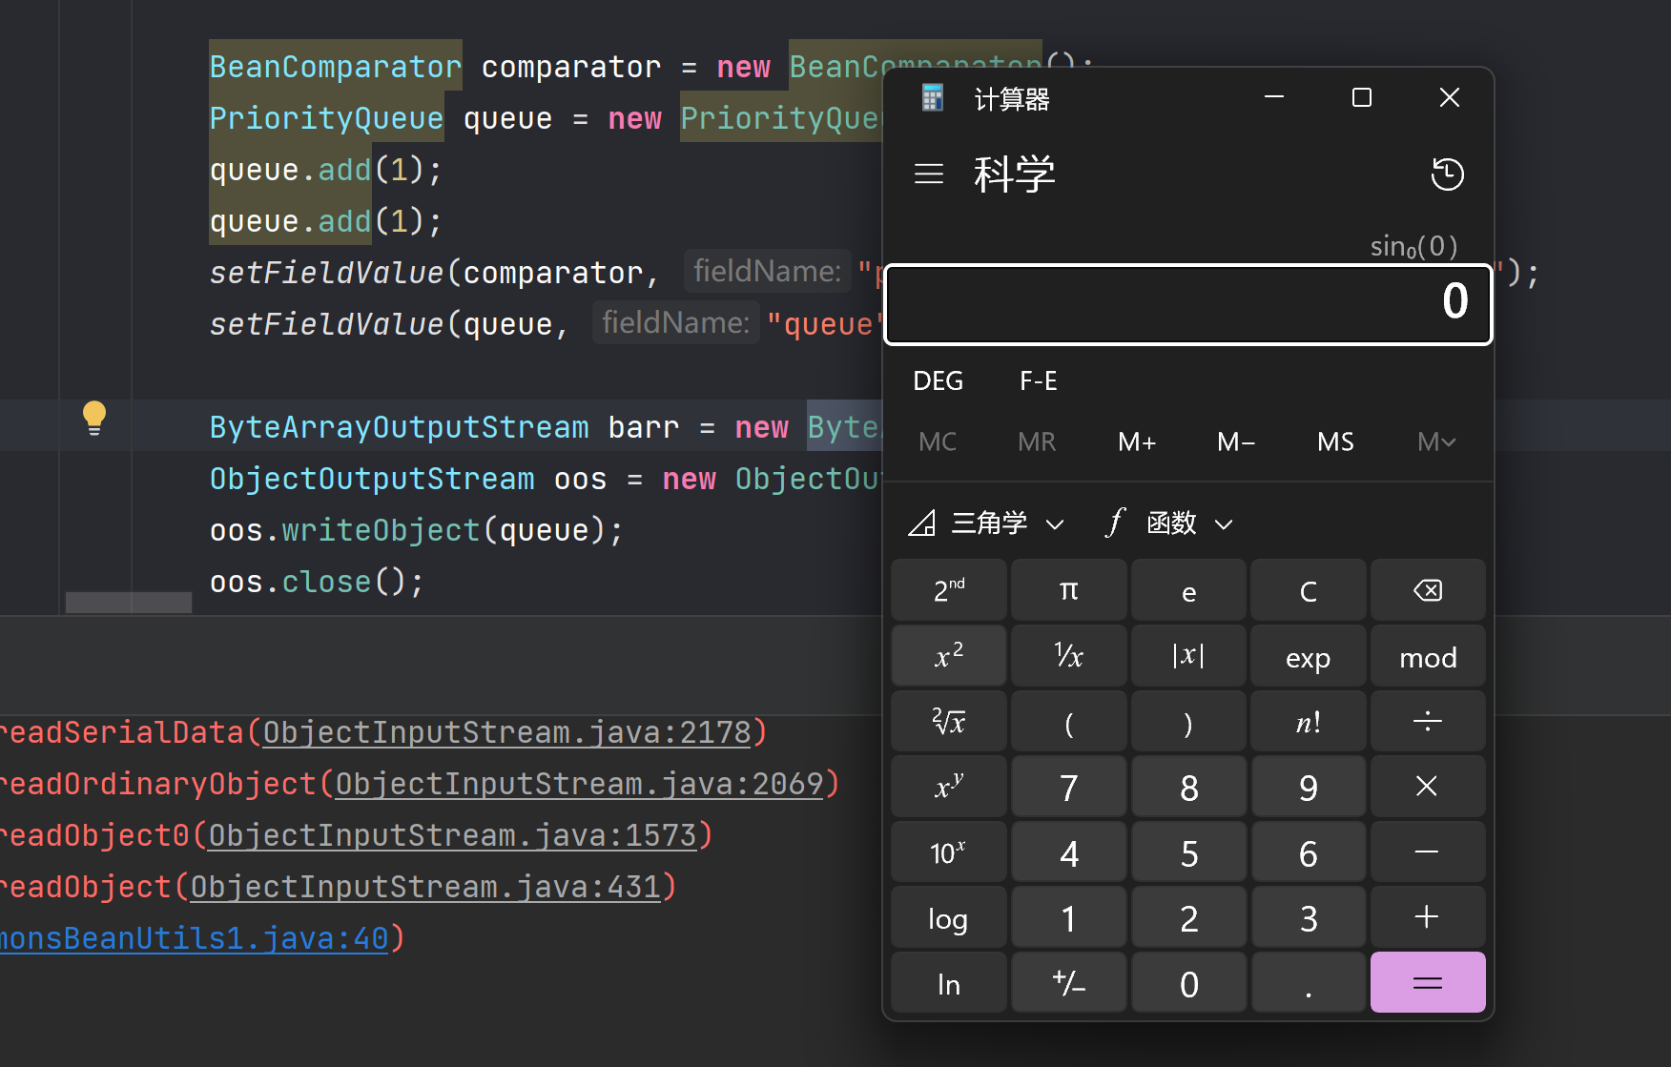Click the mod key
This screenshot has height=1067, width=1671.
[1428, 656]
